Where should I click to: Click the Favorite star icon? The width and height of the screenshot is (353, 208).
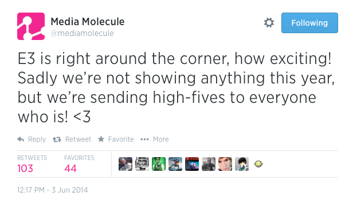[101, 139]
